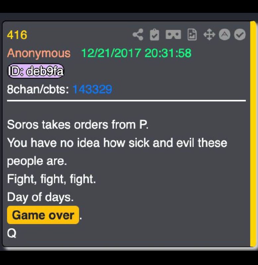The width and height of the screenshot is (258, 265).
Task: Click the 'Soros takes orders from P.' line
Action: pyautogui.click(x=78, y=125)
